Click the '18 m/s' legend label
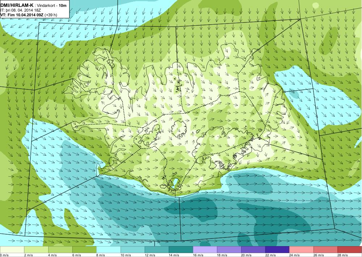362x257 pixels. coord(222,255)
